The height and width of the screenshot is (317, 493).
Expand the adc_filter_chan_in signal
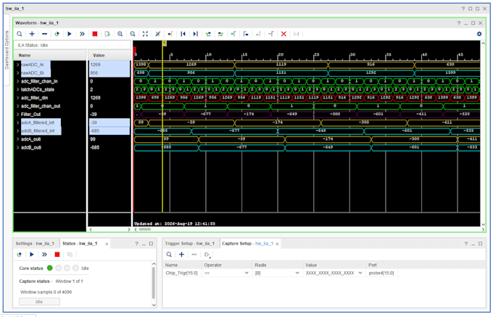[x=18, y=81]
